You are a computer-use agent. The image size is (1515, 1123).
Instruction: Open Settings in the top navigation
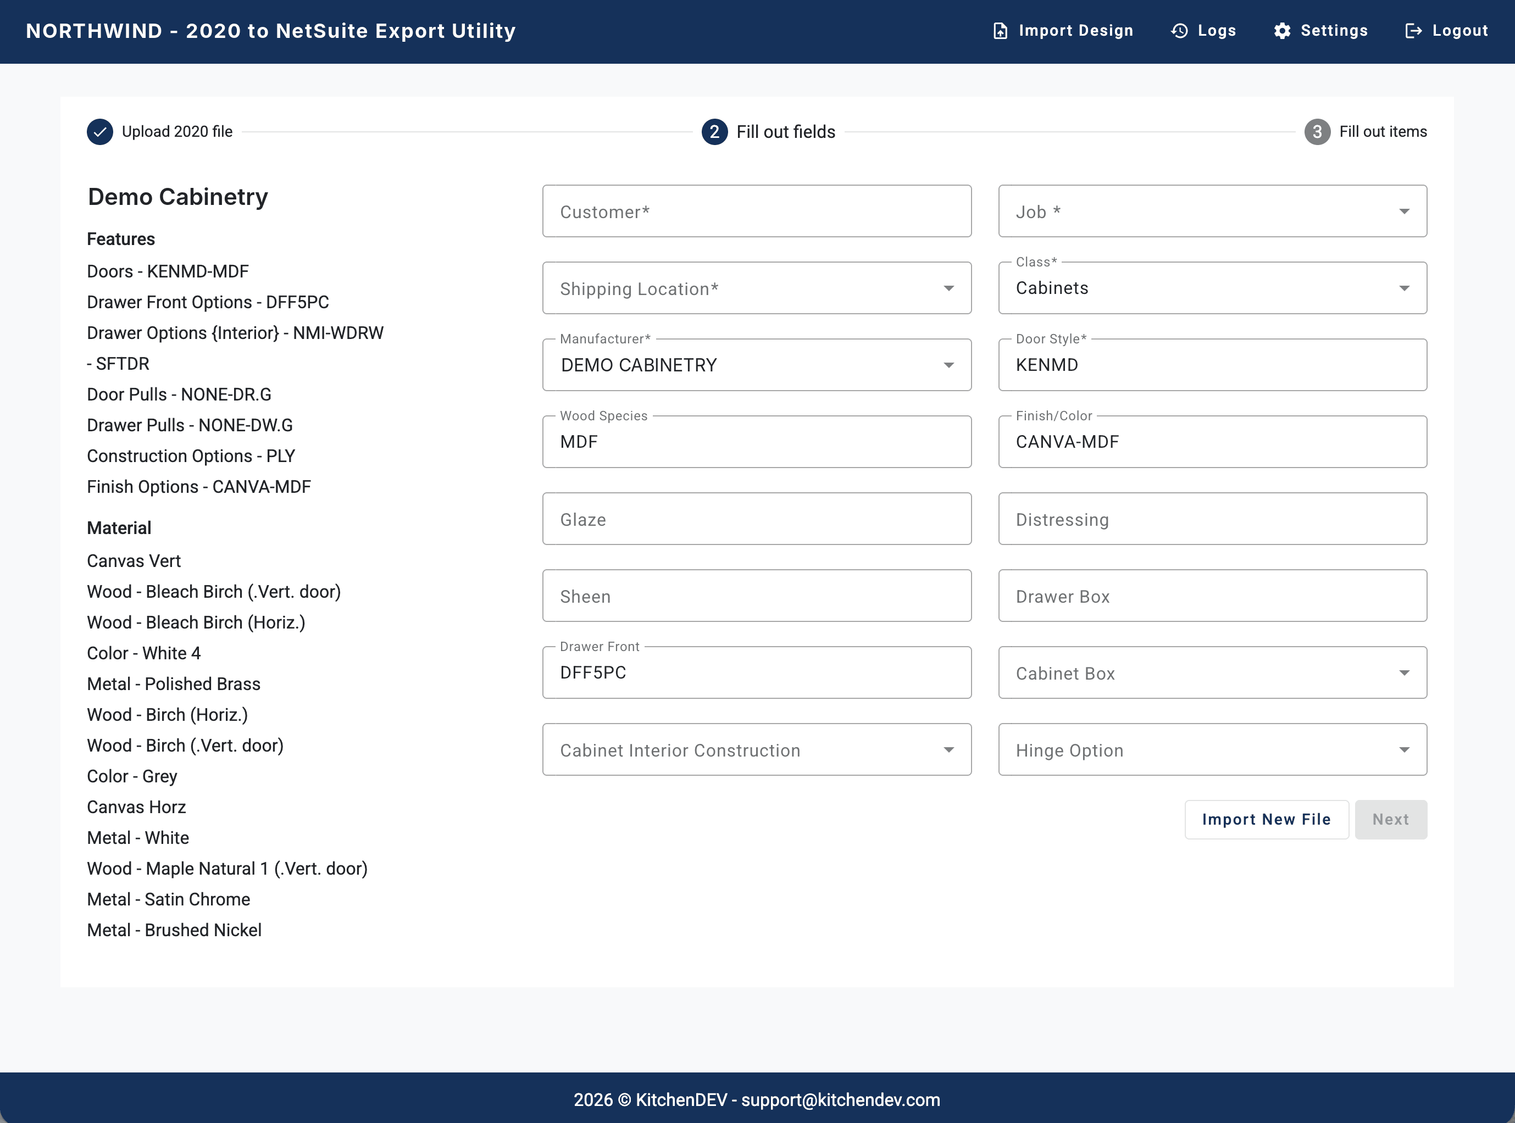[1320, 31]
